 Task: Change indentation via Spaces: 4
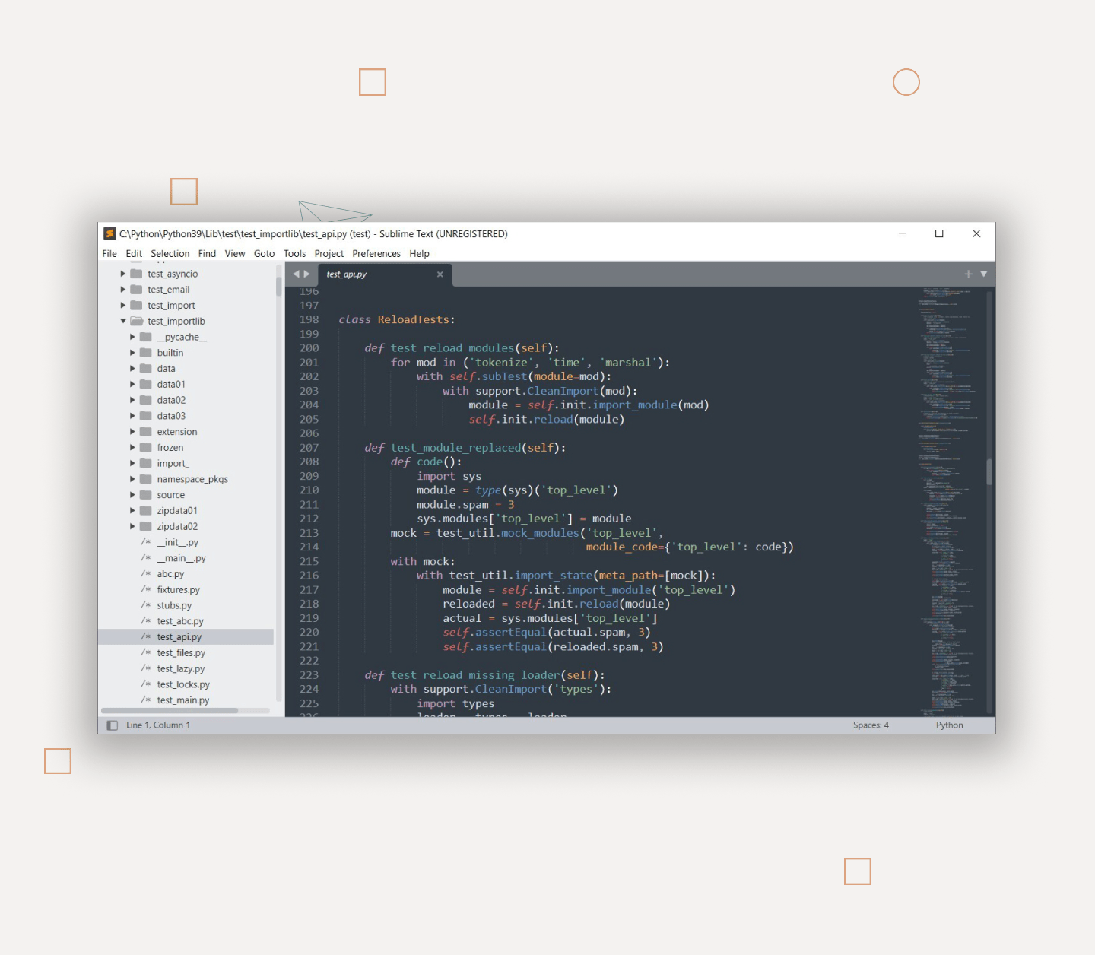tap(871, 725)
